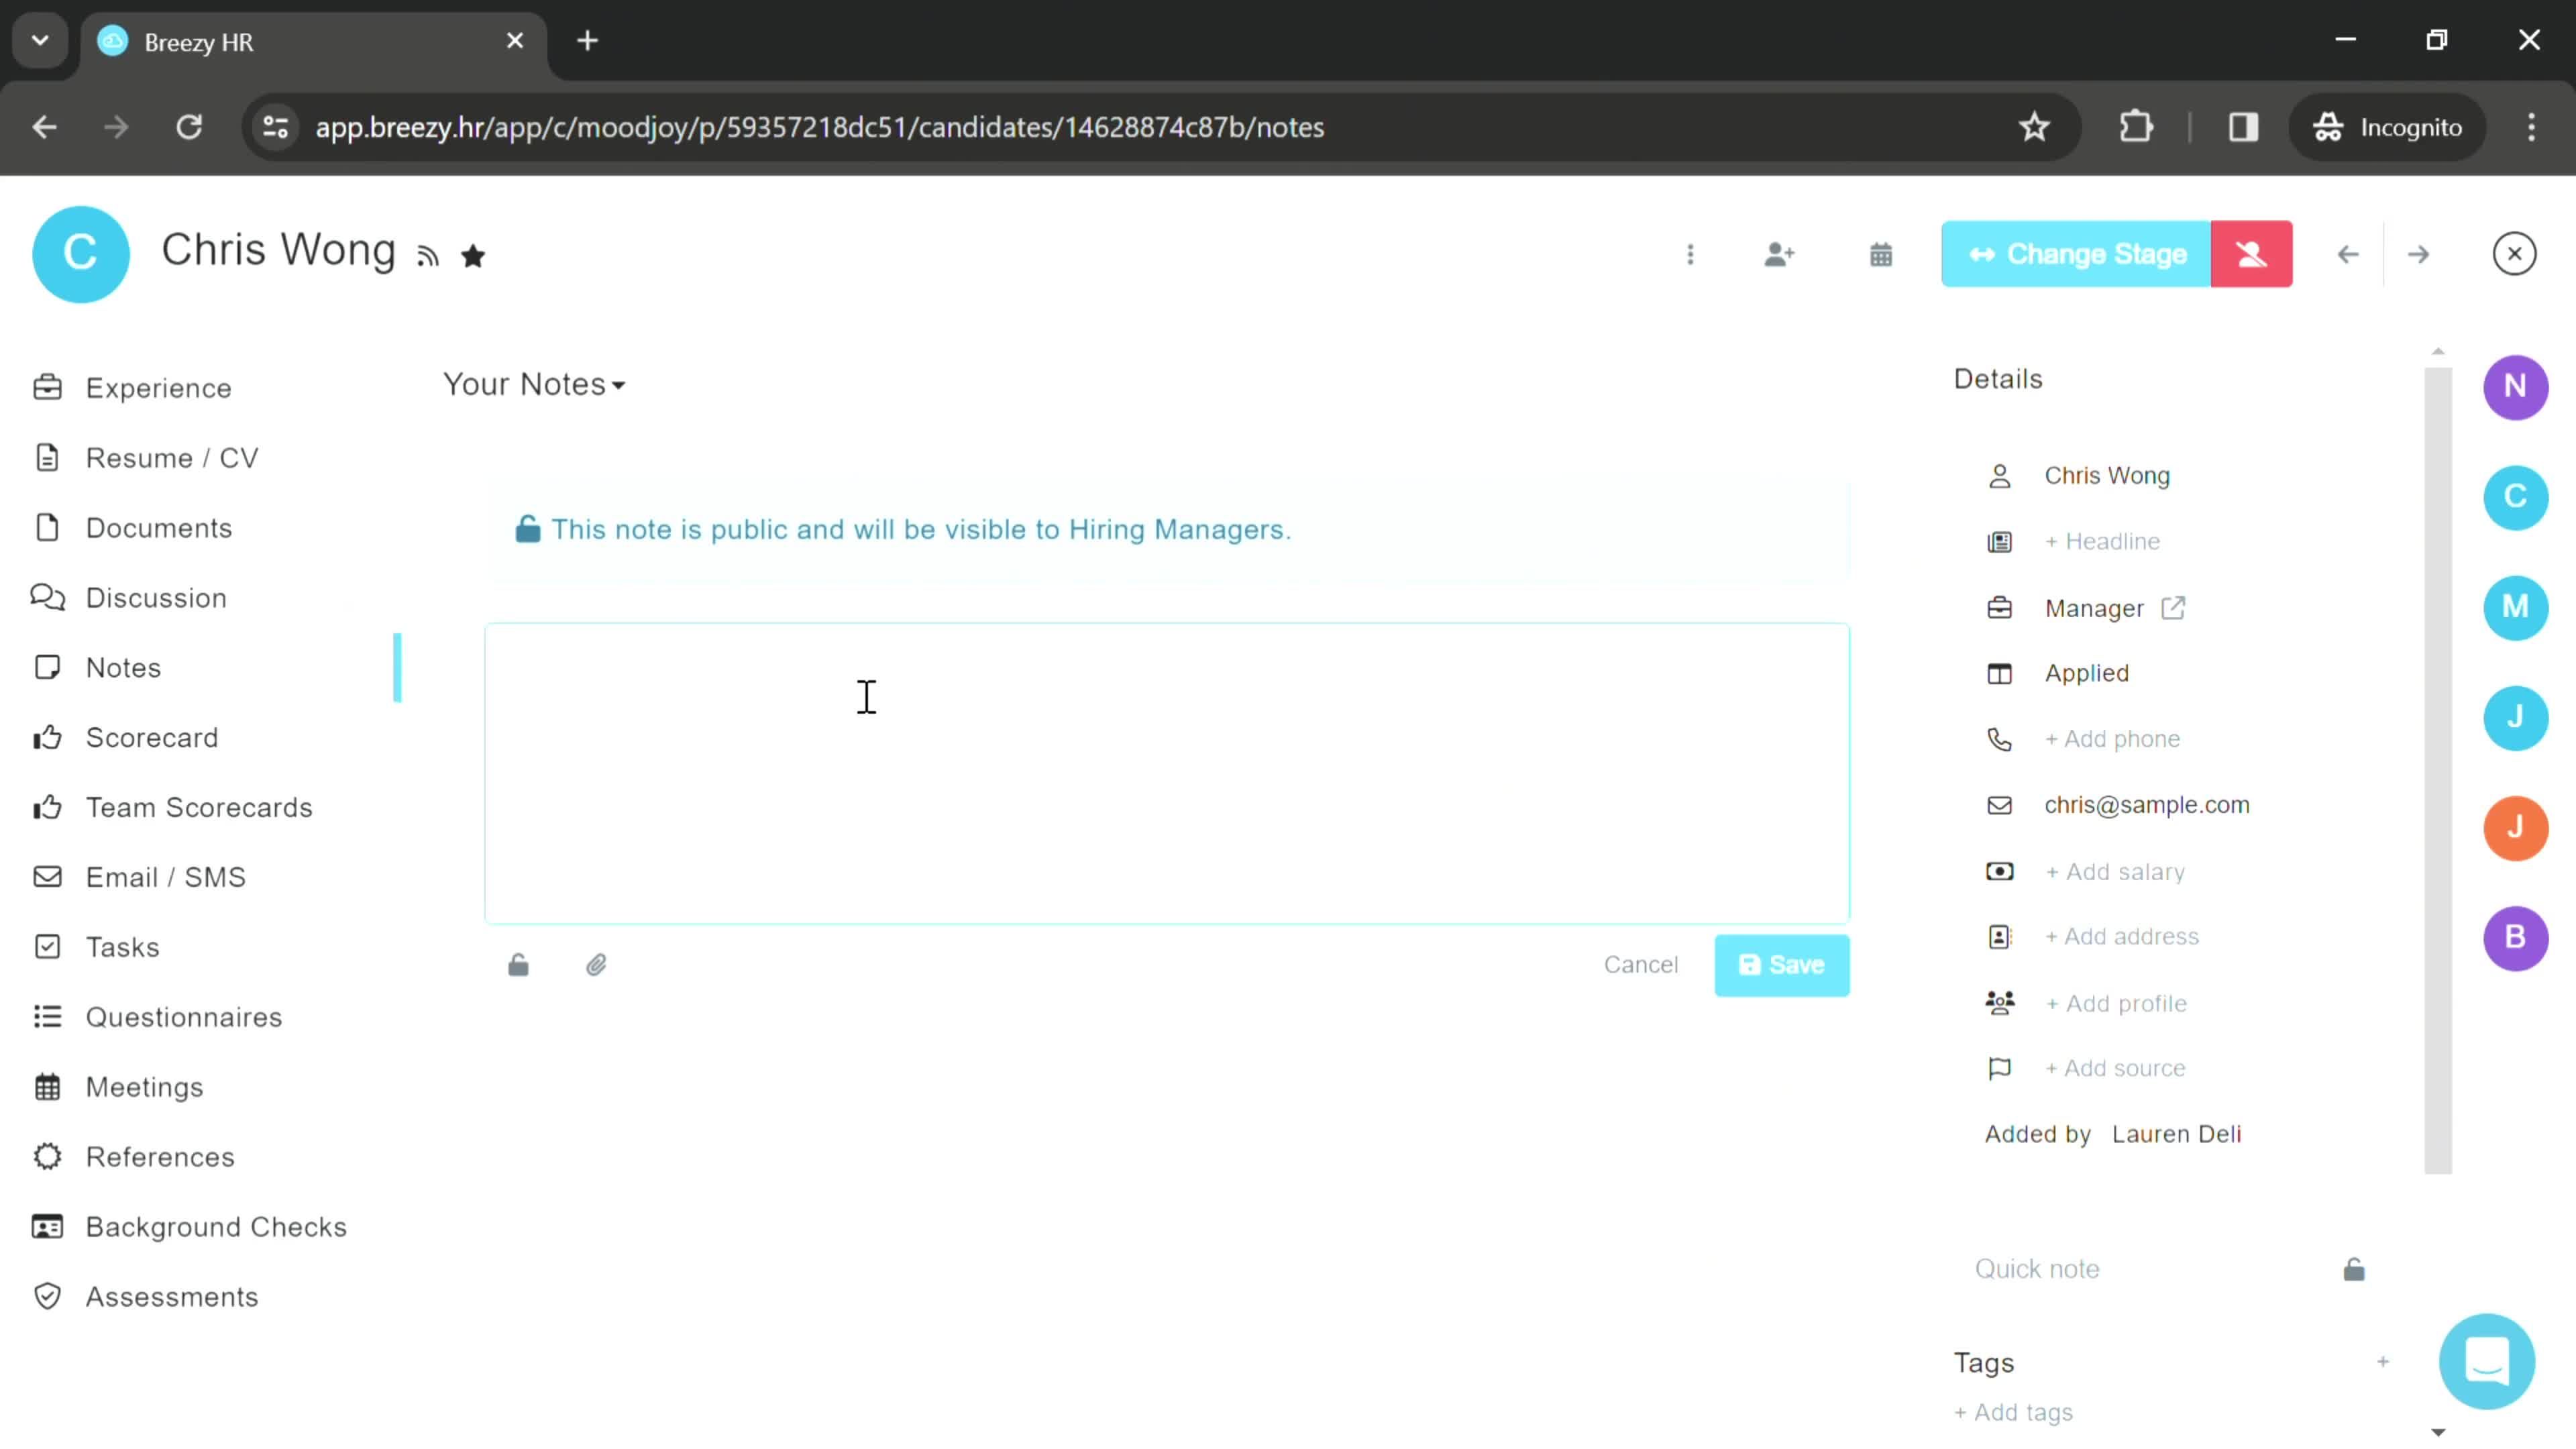Click the three-dot options menu icon

(x=1690, y=253)
